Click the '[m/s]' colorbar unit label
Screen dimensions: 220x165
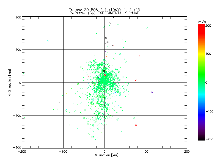coord(202,22)
